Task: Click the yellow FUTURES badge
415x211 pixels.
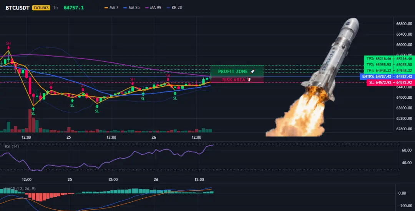Action: [41, 8]
